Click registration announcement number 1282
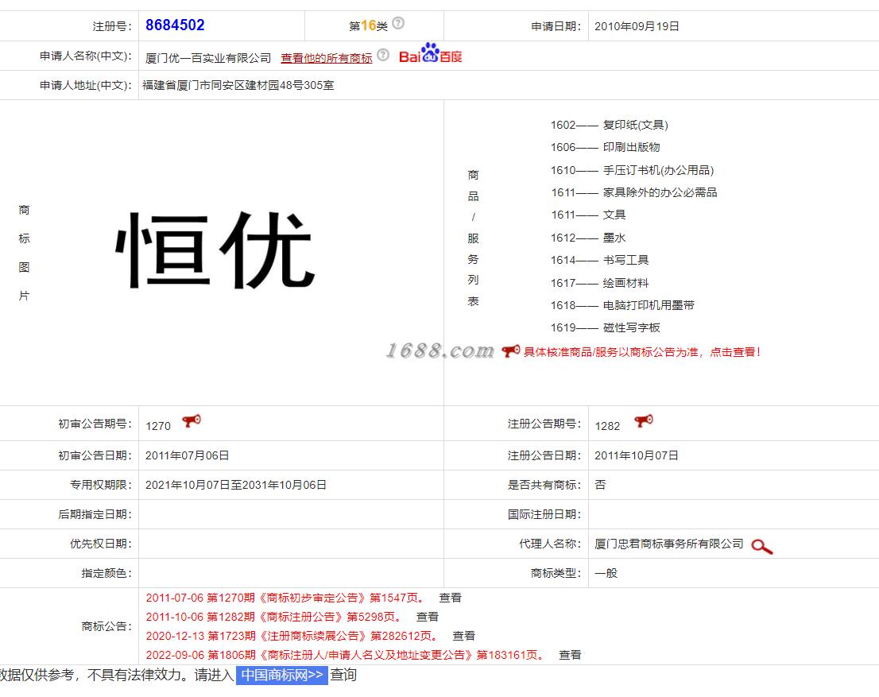Image resolution: width=879 pixels, height=697 pixels. (x=608, y=426)
